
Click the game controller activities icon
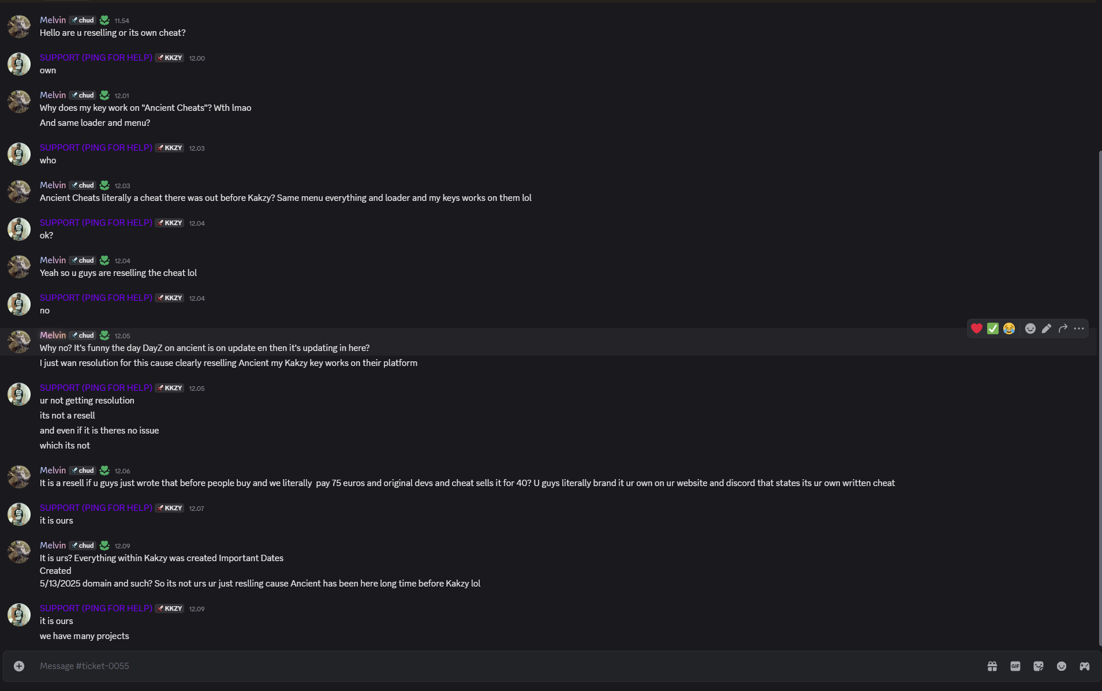coord(1084,666)
